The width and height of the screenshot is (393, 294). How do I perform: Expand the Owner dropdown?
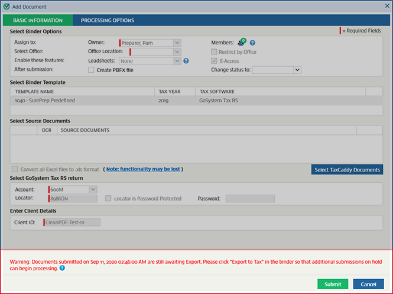pyautogui.click(x=177, y=43)
